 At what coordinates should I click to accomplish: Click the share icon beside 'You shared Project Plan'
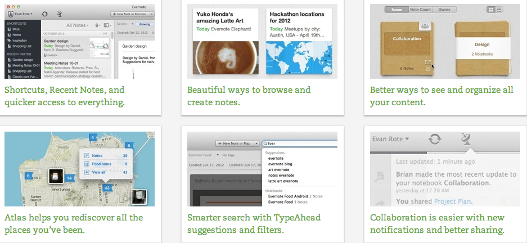tap(381, 202)
